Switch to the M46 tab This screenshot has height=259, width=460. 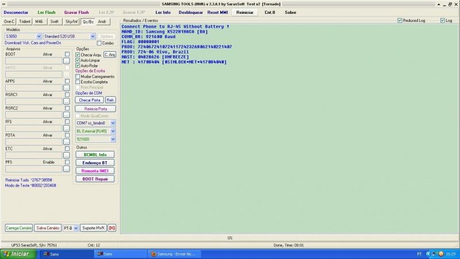pos(39,22)
